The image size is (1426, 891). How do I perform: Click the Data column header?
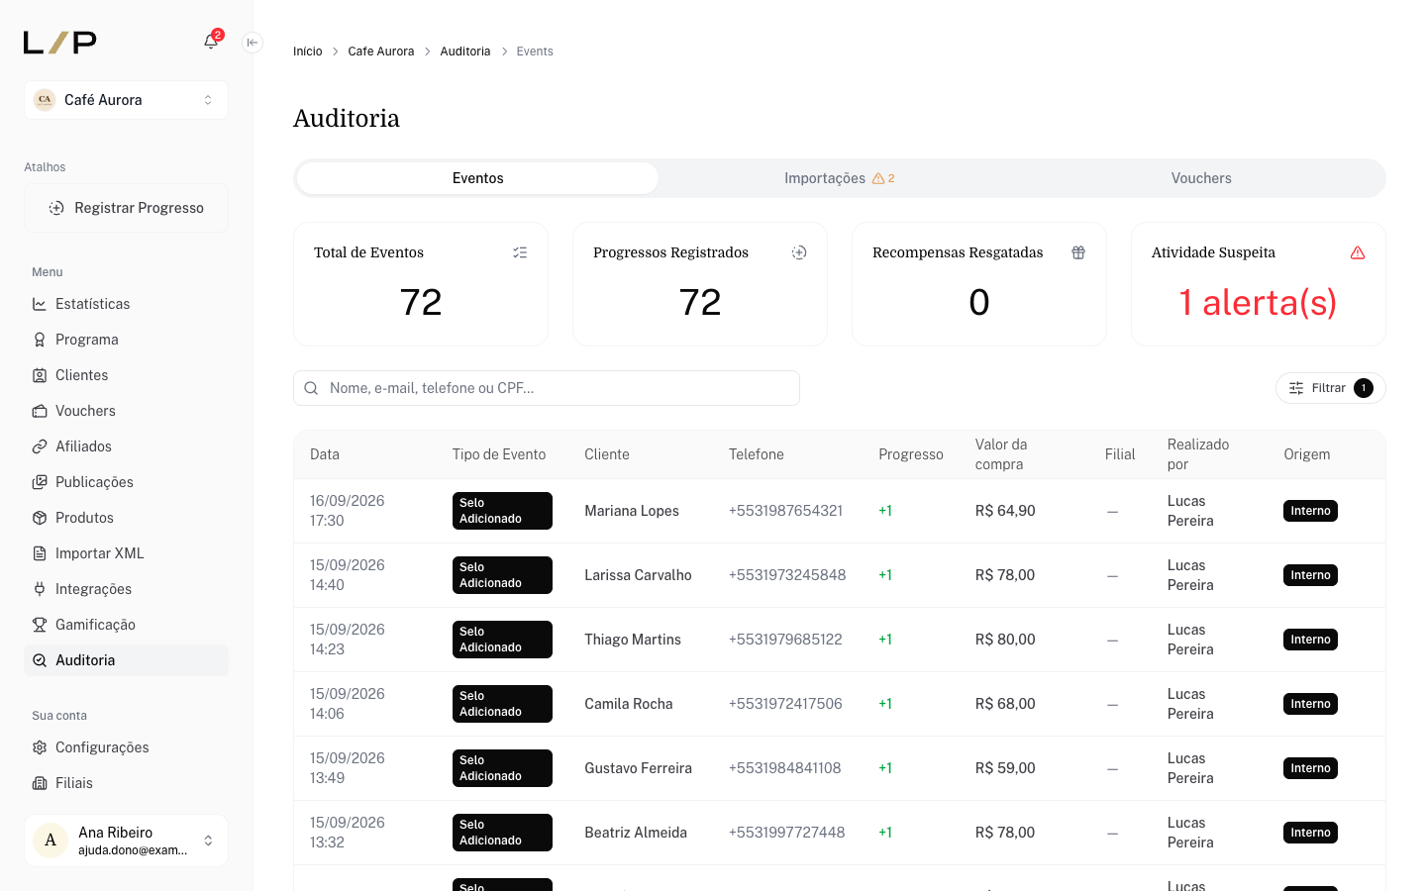[325, 454]
